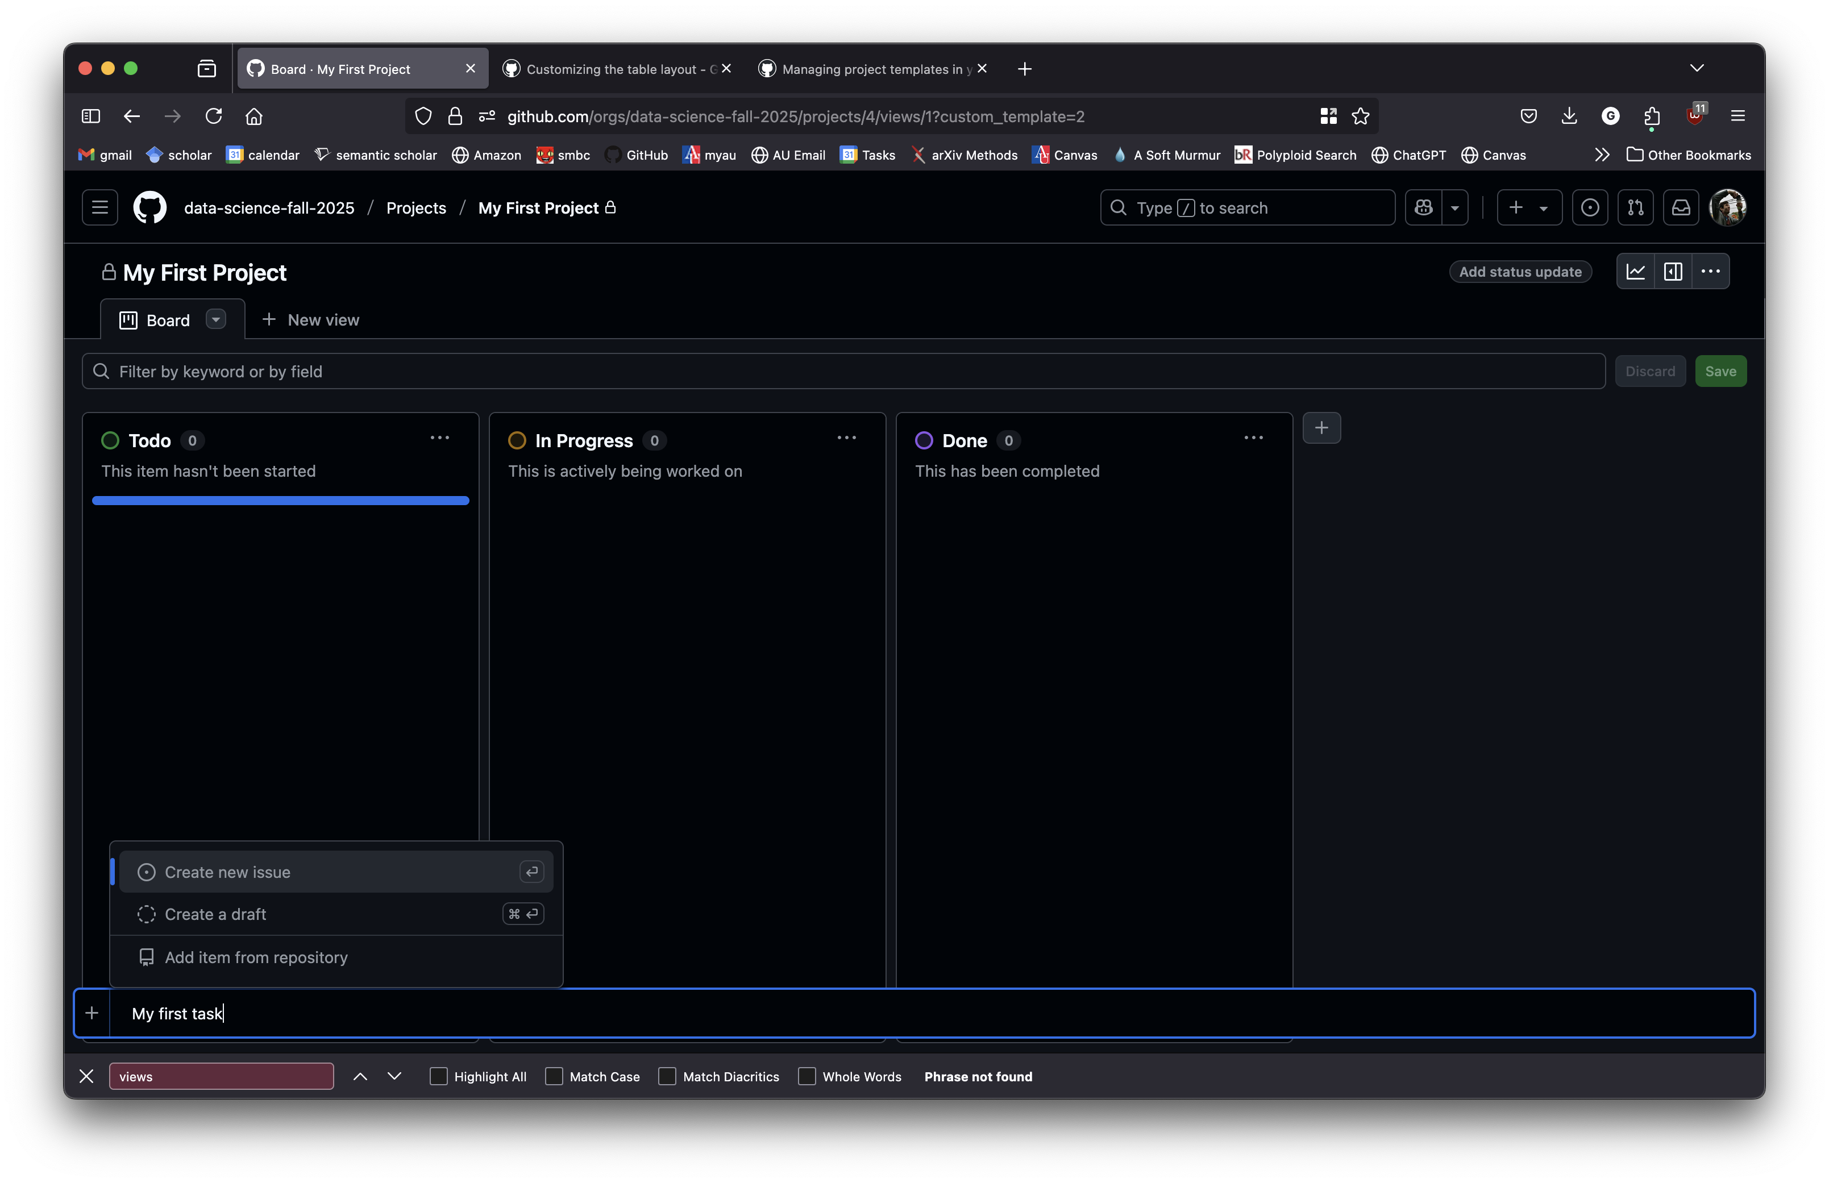Open the browser application menu
The height and width of the screenshot is (1183, 1829).
point(1737,116)
